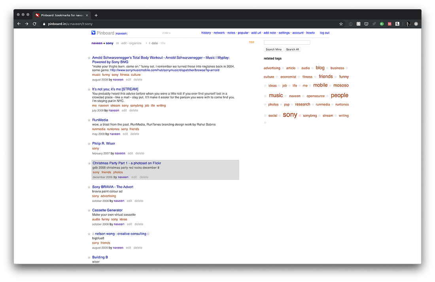Image resolution: width=435 pixels, height=282 pixels.
Task: Star the Arnold Schwarzenegger's Total Body Workout bookmark
Action: 89,58
